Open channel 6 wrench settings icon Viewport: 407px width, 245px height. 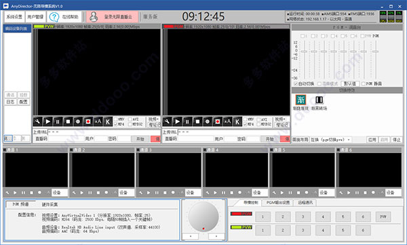(x=341, y=193)
